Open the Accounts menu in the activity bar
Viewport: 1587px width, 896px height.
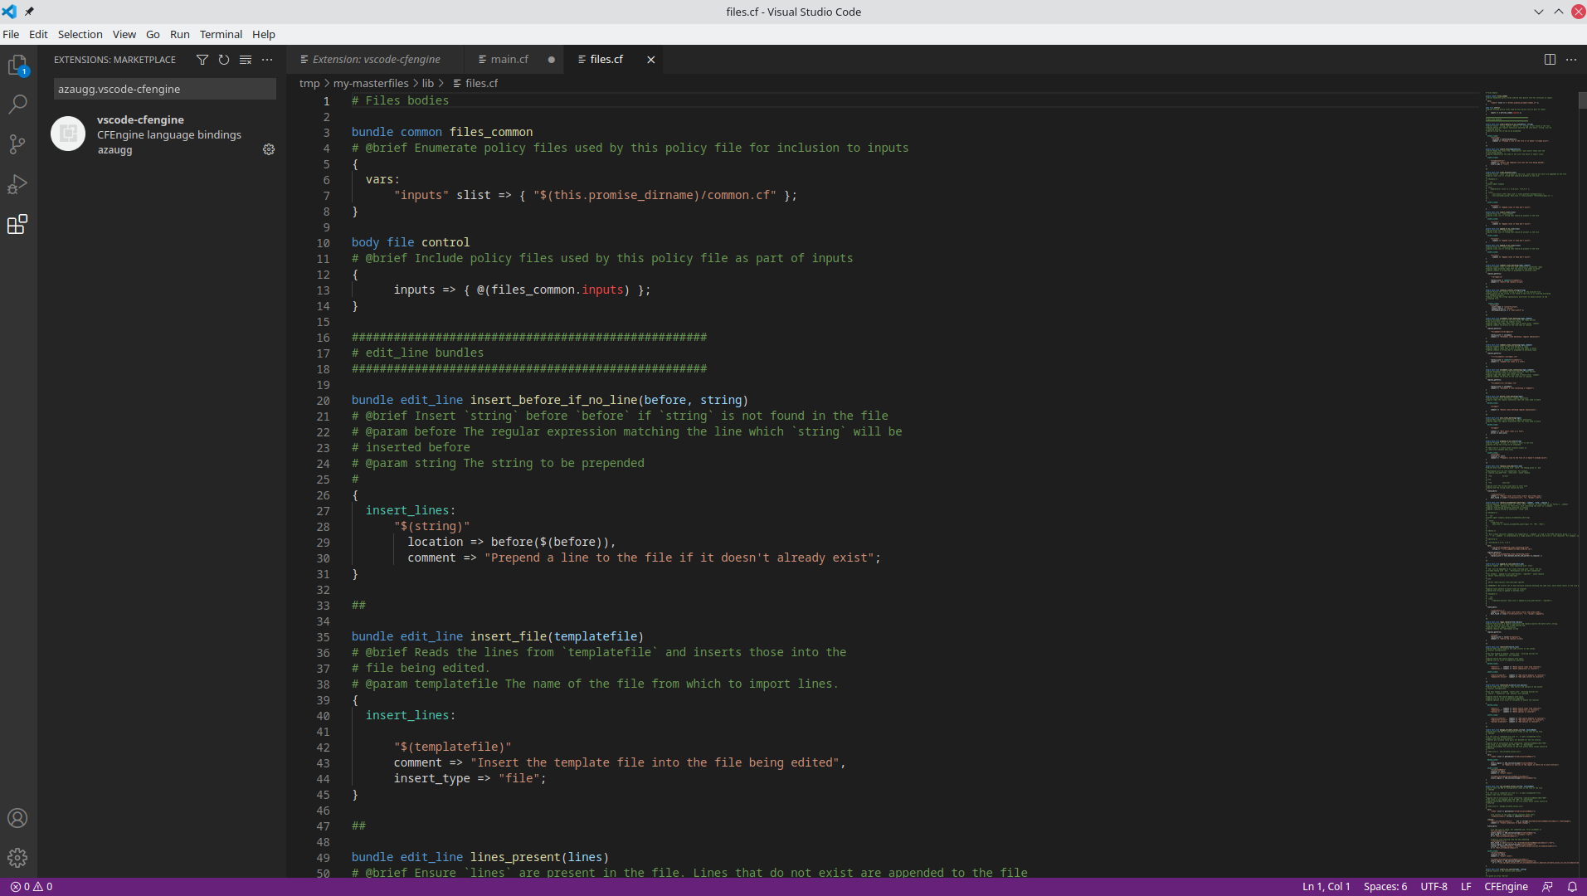[x=17, y=818]
